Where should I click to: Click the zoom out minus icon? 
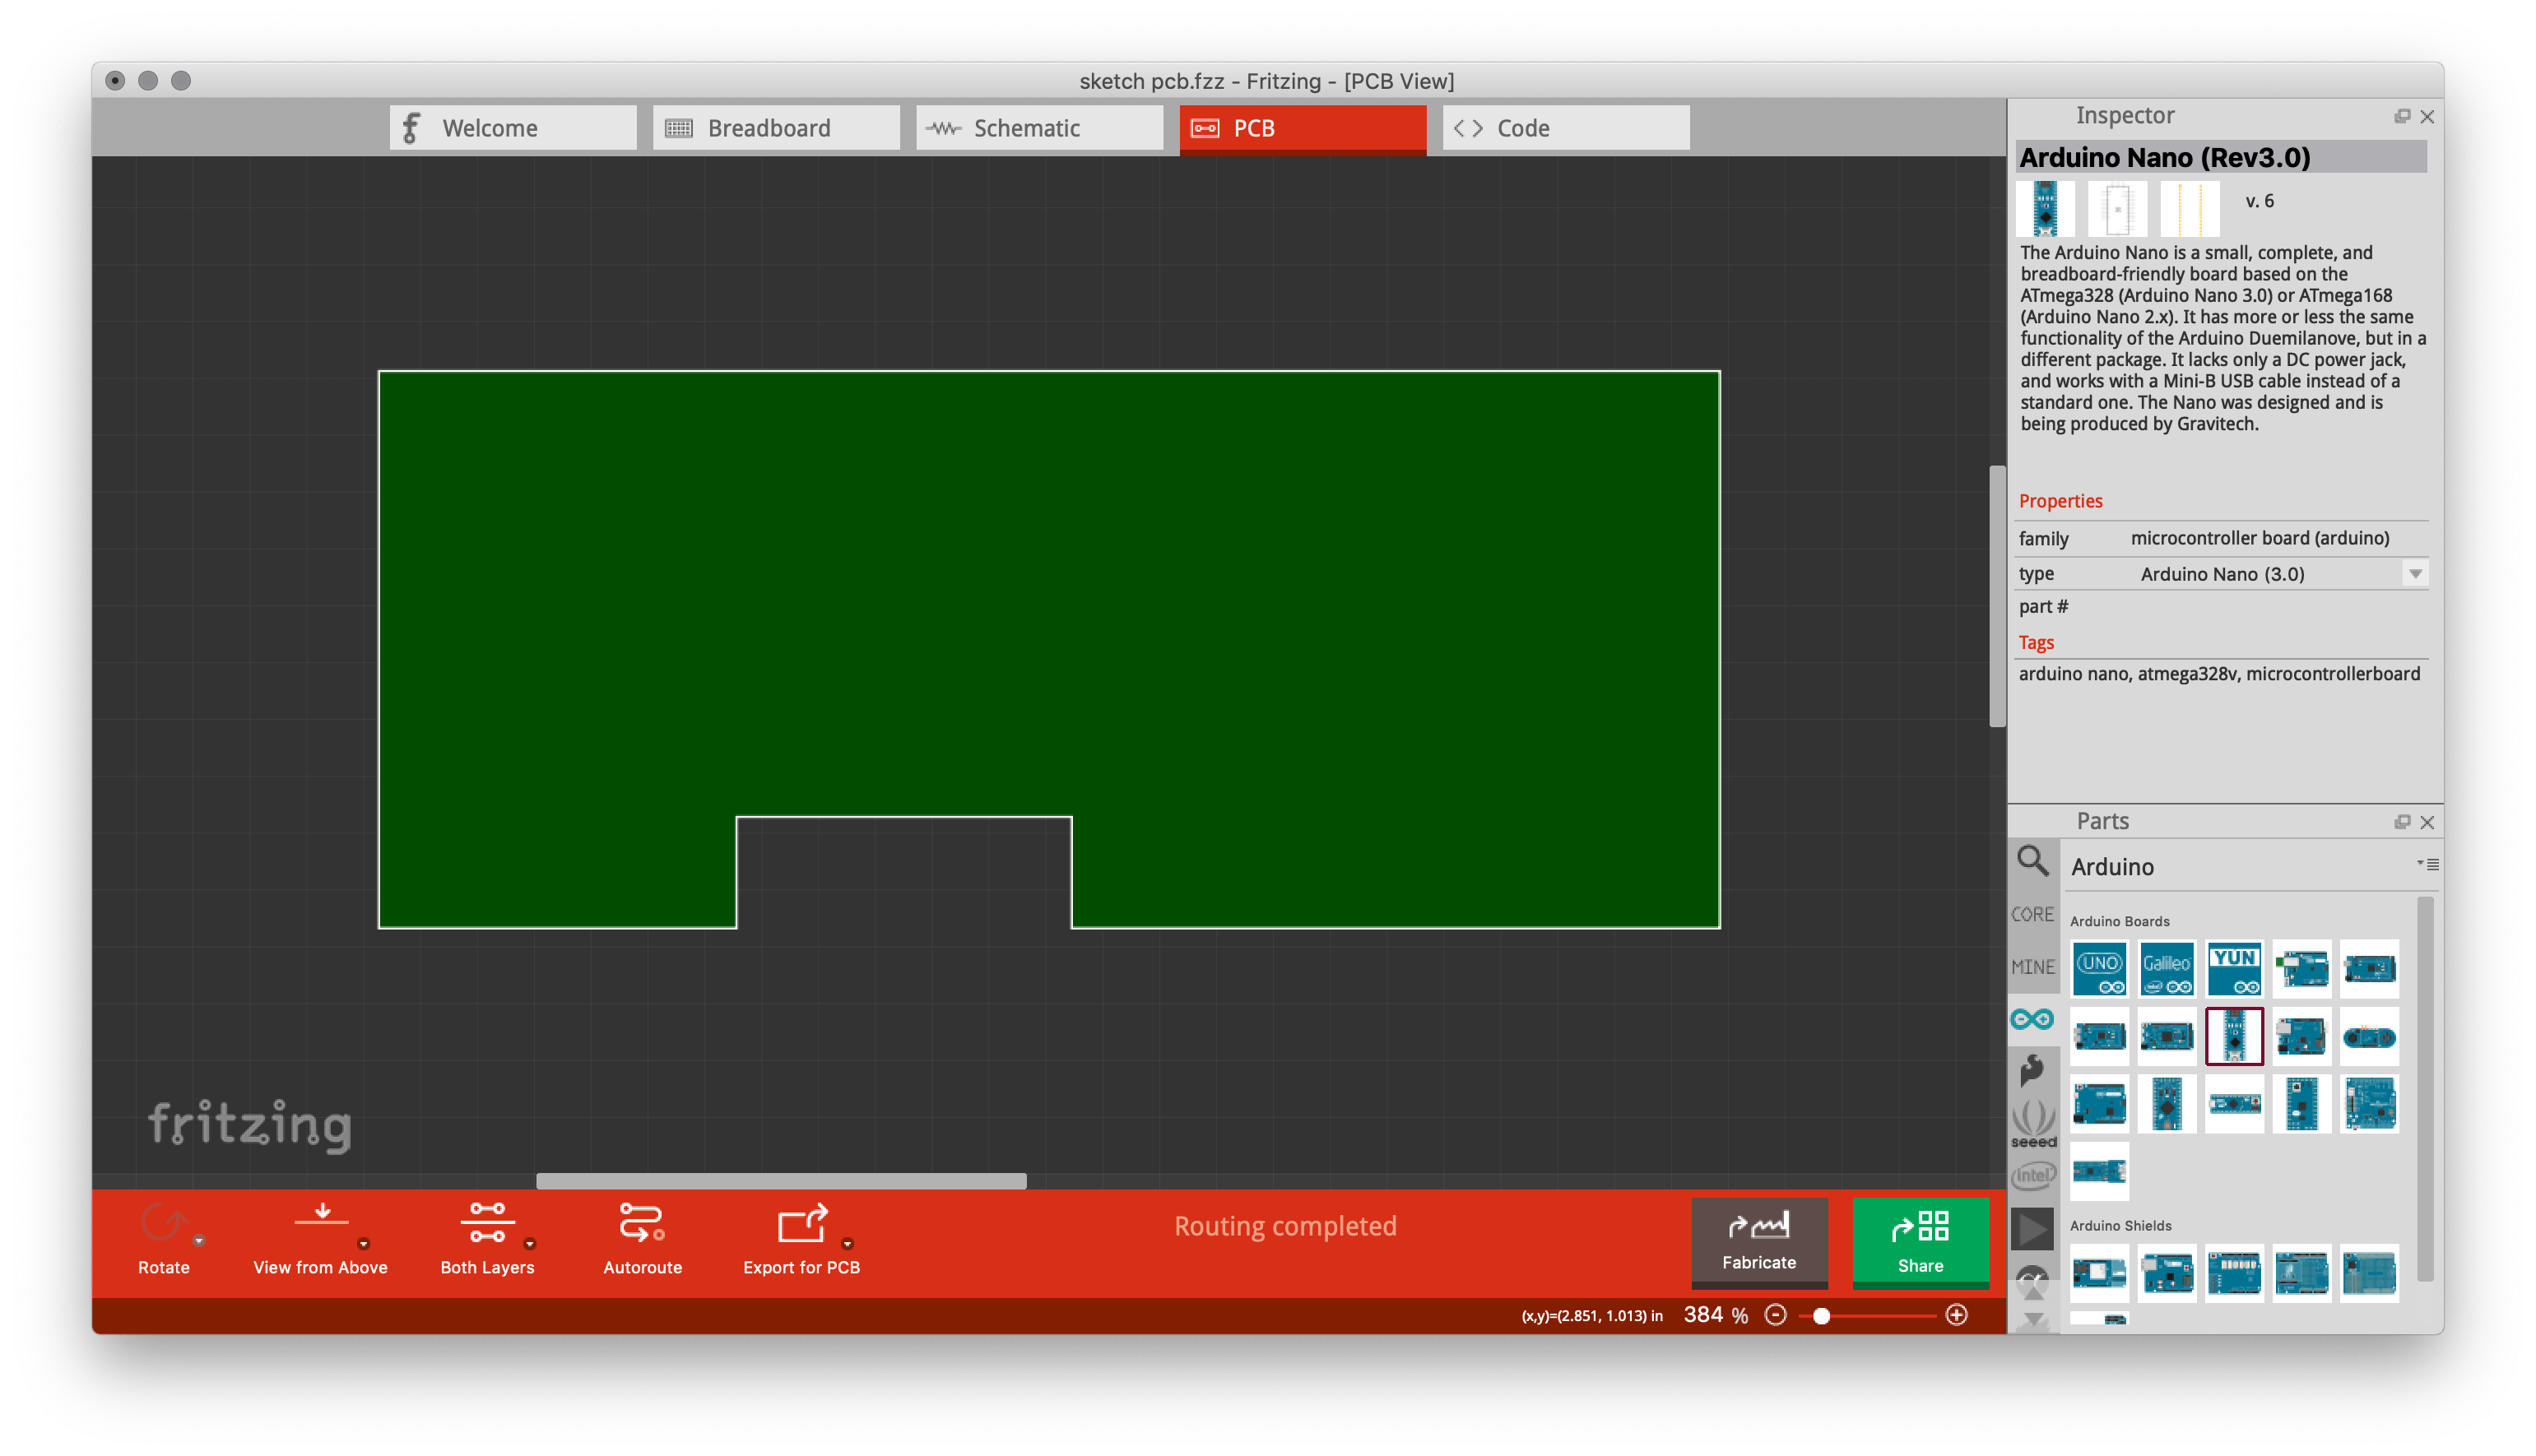[x=1775, y=1315]
